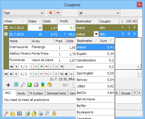Screen dimensions: 145x119
Task: Select Betway in bookmaker list
Action: click(x=95, y=80)
